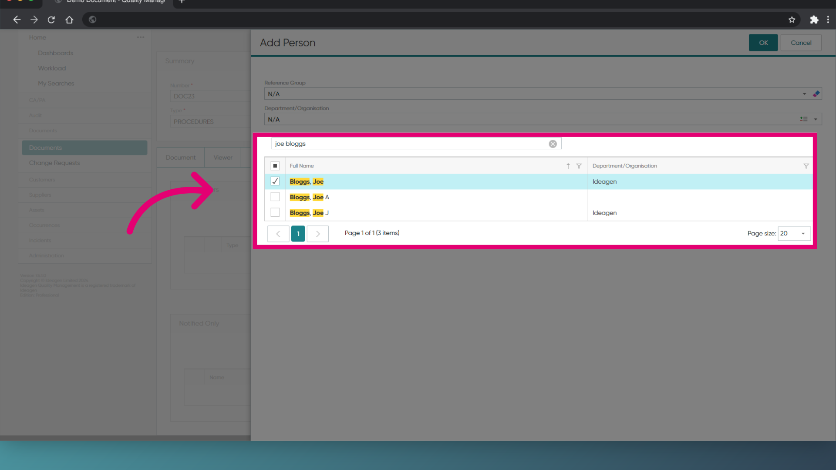Expand the Department/Organisation dropdown arrow
The height and width of the screenshot is (470, 836).
point(816,119)
